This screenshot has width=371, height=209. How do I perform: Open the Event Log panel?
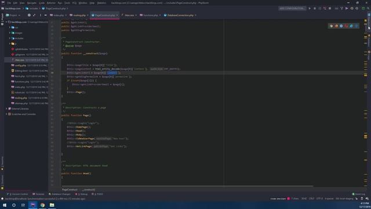coord(359,194)
